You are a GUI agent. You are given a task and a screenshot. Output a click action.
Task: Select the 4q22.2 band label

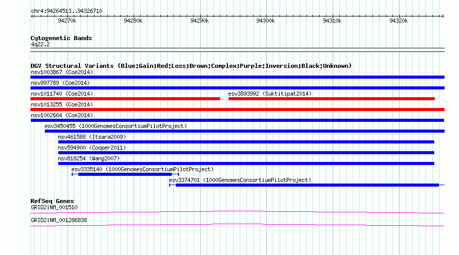40,44
